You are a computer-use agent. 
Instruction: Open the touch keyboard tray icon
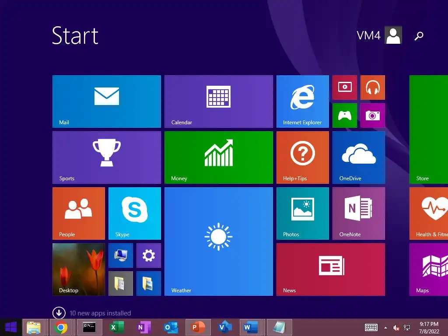(371, 327)
